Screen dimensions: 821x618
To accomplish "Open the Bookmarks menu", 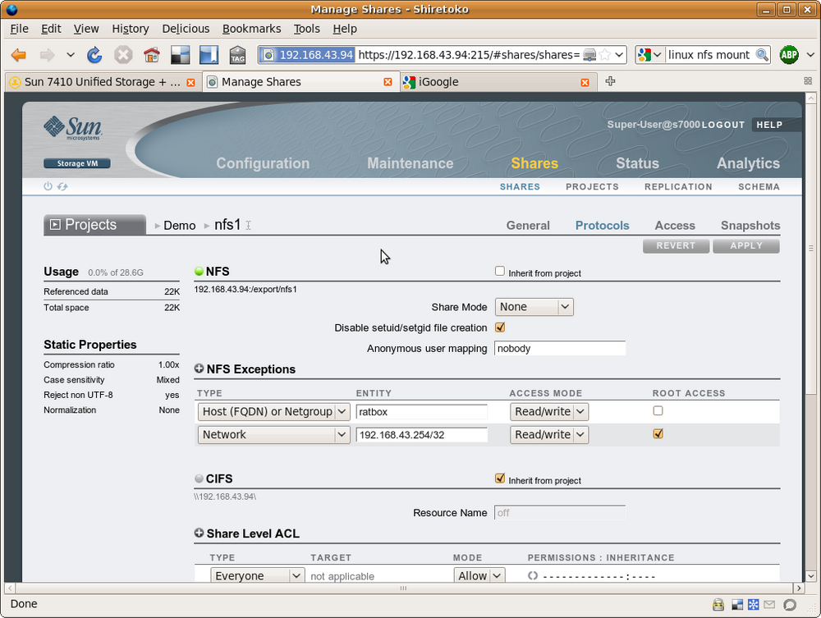I will coord(251,29).
